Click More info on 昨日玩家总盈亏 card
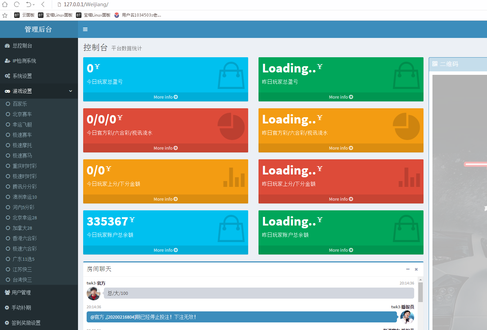The width and height of the screenshot is (487, 330). 341,97
